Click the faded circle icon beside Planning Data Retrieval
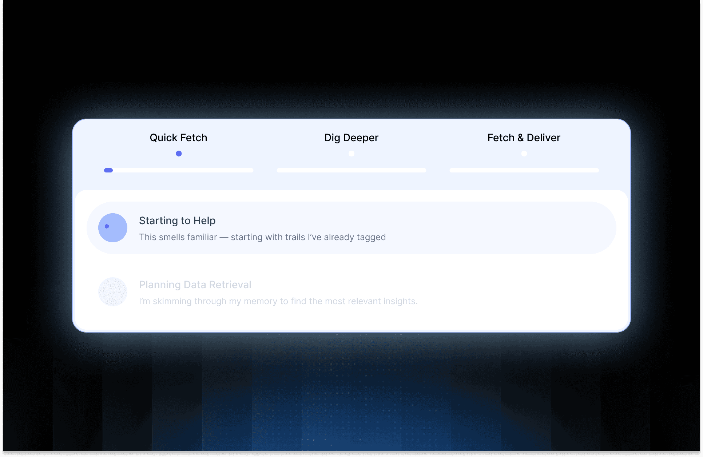Viewport: 703px width, 457px height. [x=113, y=292]
